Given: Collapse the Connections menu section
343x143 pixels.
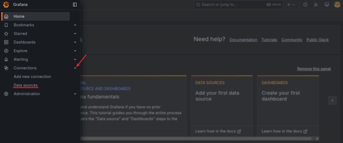Looking at the screenshot, I should tap(75, 68).
